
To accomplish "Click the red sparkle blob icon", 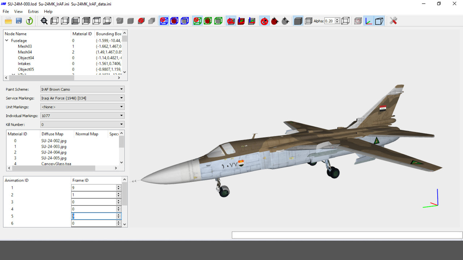I will point(275,21).
